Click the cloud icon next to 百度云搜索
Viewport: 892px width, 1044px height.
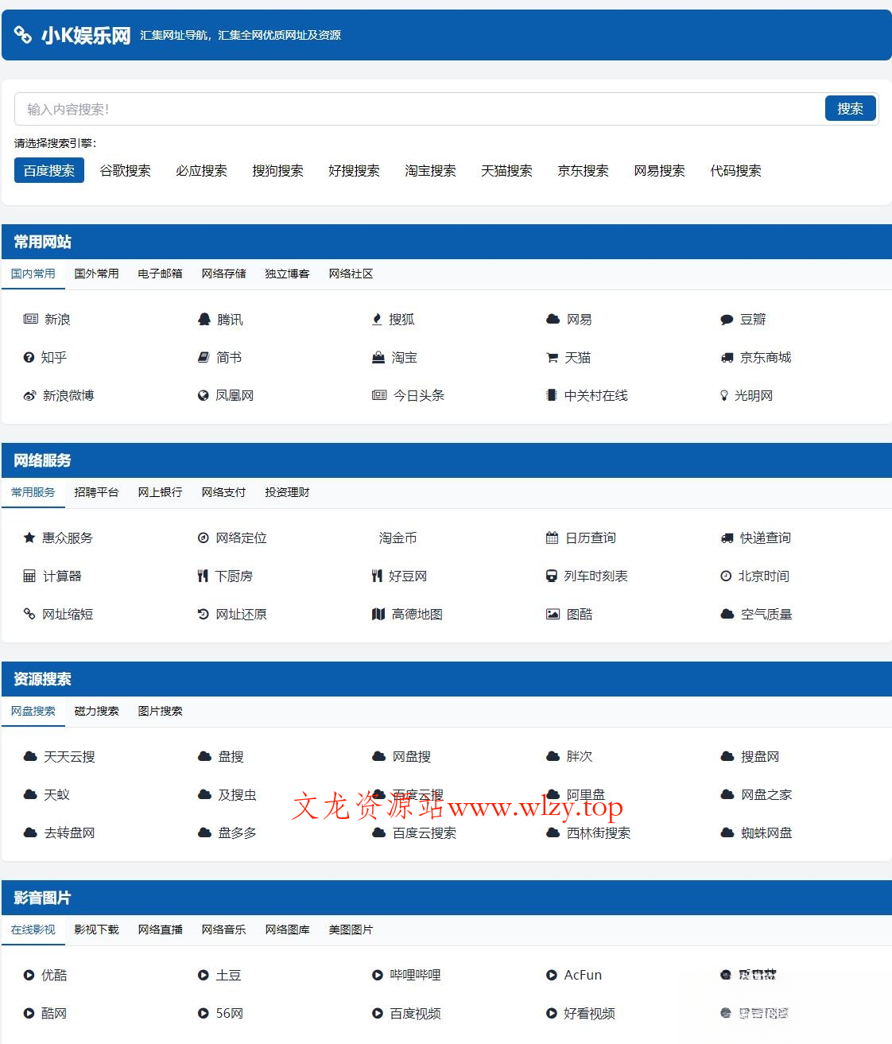pos(377,832)
